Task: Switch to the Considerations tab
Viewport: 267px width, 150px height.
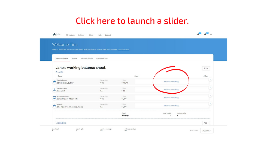Action: coord(102,59)
